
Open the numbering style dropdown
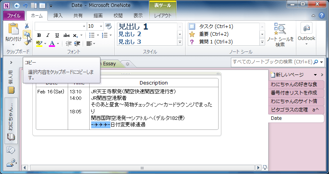tap(111, 35)
